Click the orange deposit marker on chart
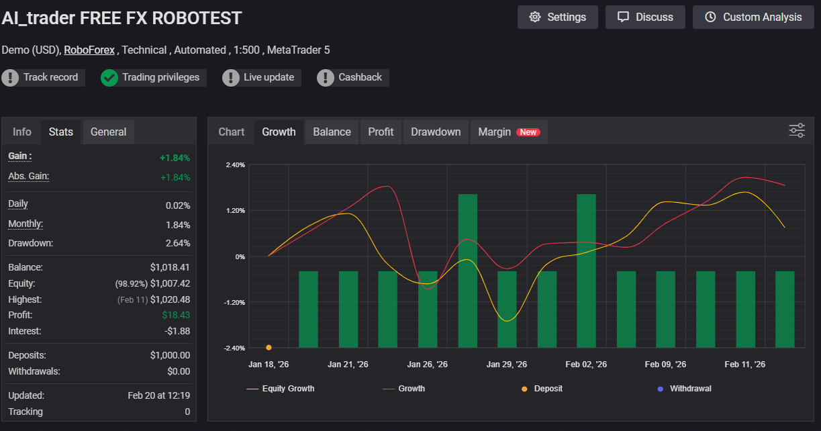Image resolution: width=821 pixels, height=431 pixels. [x=269, y=347]
